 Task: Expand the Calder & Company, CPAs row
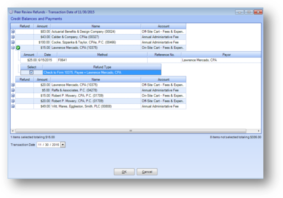(x=13, y=37)
